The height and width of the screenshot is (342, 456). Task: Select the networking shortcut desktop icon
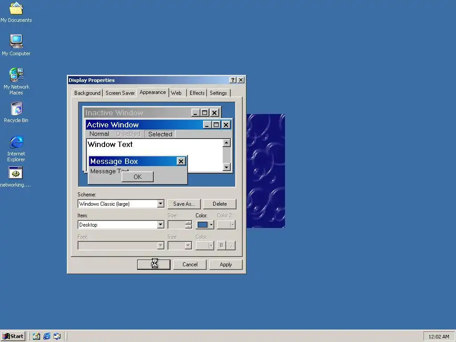pos(16,177)
